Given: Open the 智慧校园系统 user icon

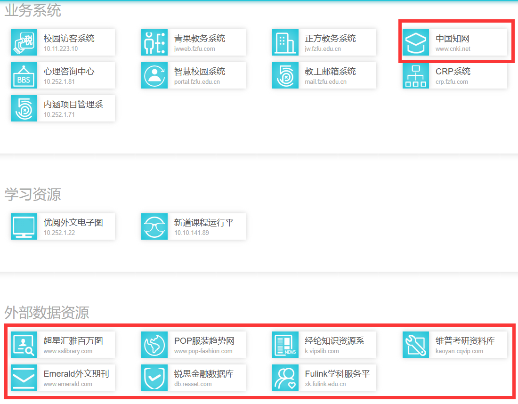Looking at the screenshot, I should (x=154, y=75).
